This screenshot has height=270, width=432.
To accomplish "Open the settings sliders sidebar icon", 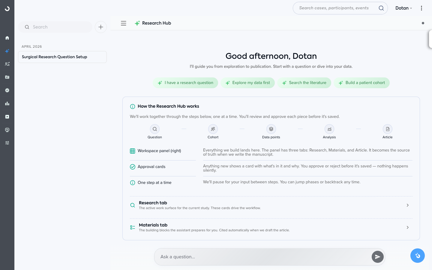I will click(x=7, y=143).
